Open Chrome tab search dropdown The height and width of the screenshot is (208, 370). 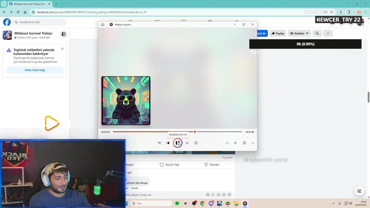click(x=4, y=4)
